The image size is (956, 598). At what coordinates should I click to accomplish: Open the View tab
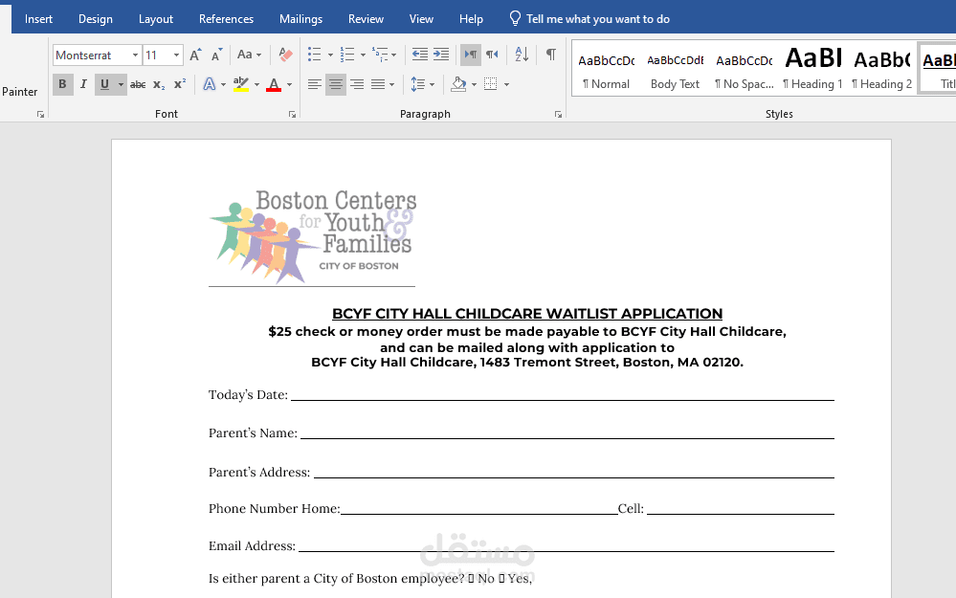[x=421, y=19]
